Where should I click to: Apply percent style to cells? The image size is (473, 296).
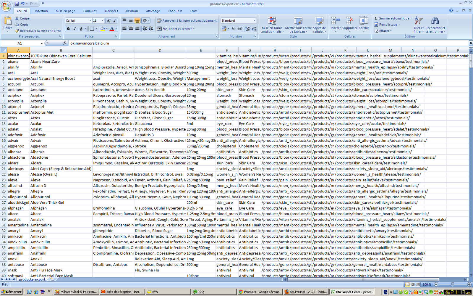234,29
